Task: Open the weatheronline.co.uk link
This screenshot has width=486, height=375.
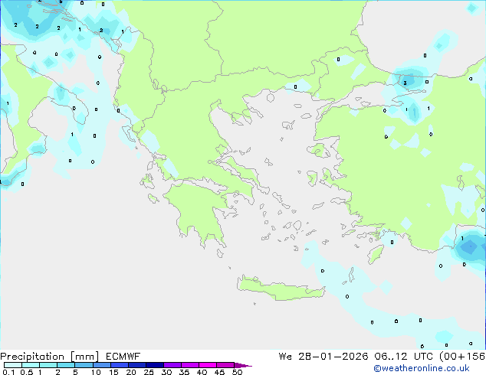Action: pos(422,368)
